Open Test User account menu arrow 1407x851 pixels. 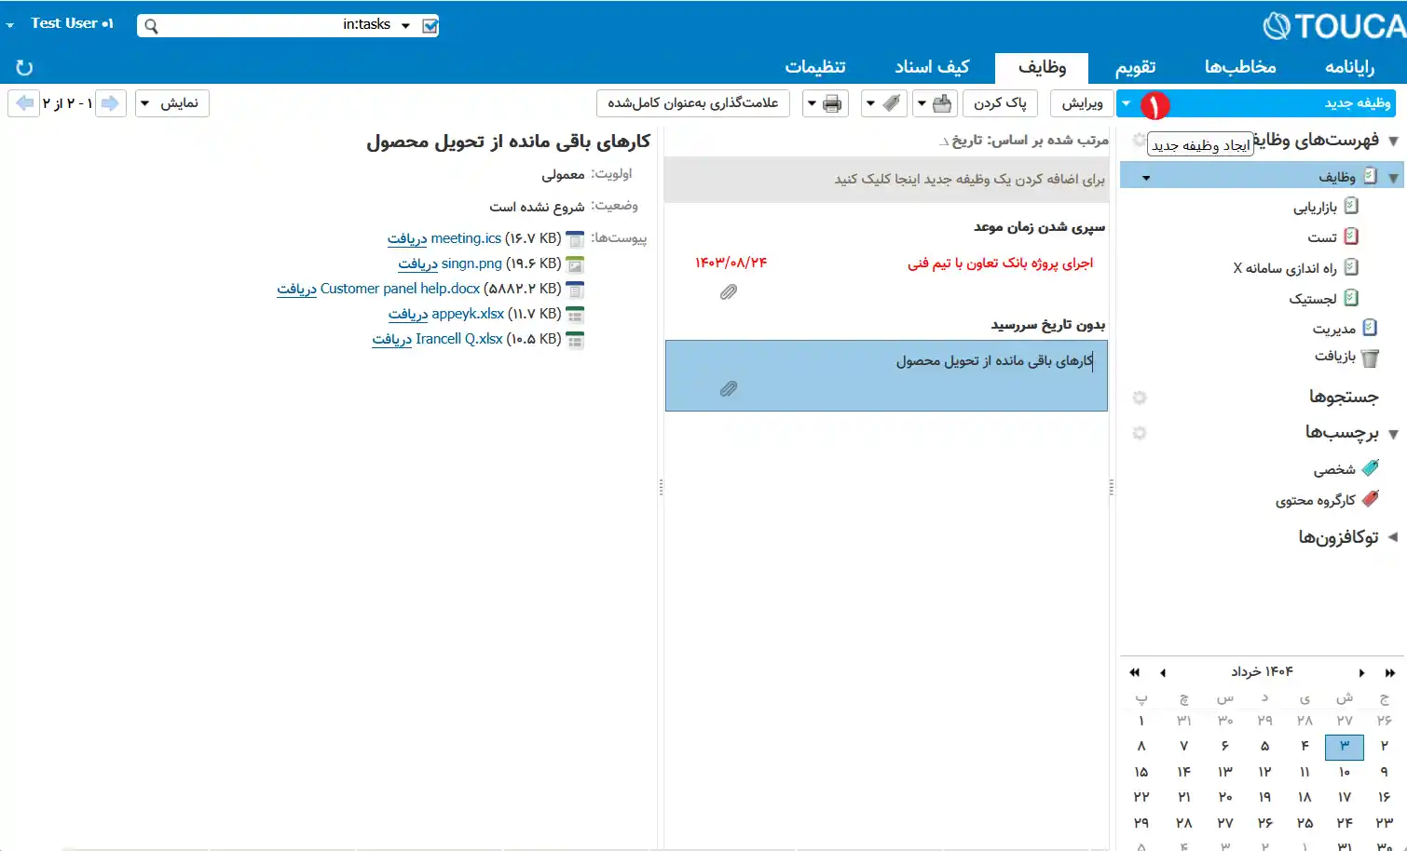pyautogui.click(x=10, y=25)
